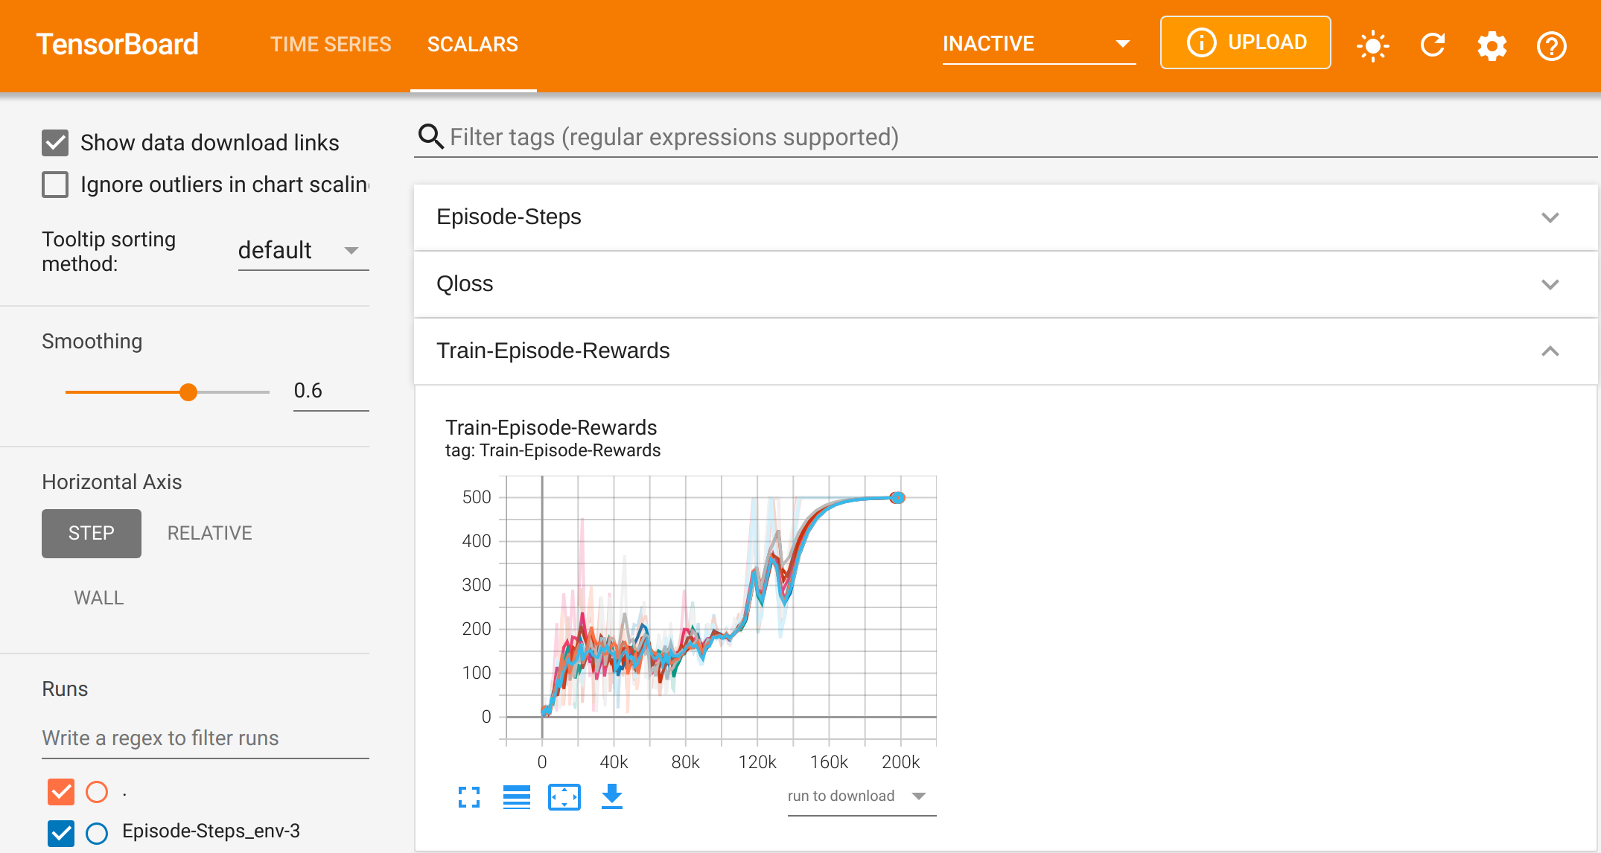Switch to the TIME SERIES tab
The width and height of the screenshot is (1601, 853).
coord(331,45)
